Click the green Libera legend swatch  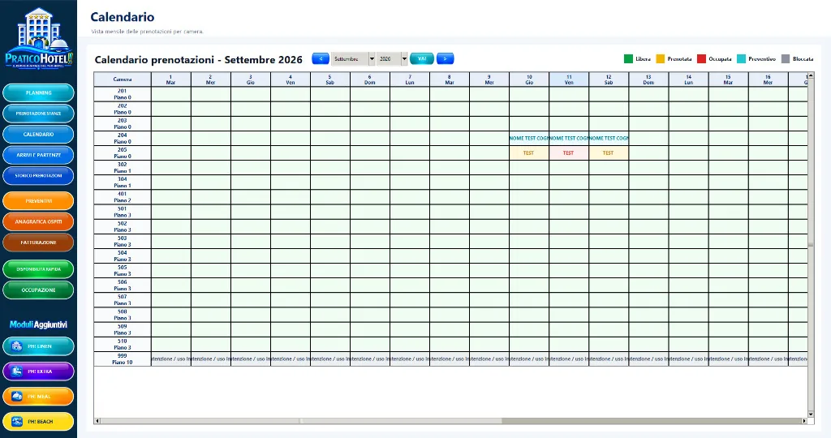click(x=629, y=58)
